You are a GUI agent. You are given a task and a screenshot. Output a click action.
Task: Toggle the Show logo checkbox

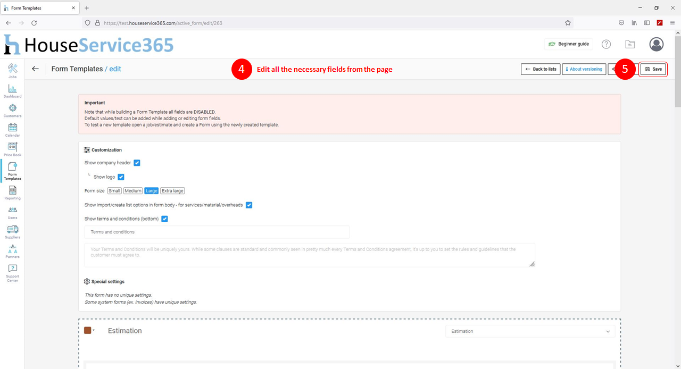coord(121,177)
